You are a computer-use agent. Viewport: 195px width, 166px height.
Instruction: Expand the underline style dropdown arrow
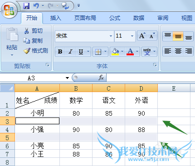pos(88,52)
